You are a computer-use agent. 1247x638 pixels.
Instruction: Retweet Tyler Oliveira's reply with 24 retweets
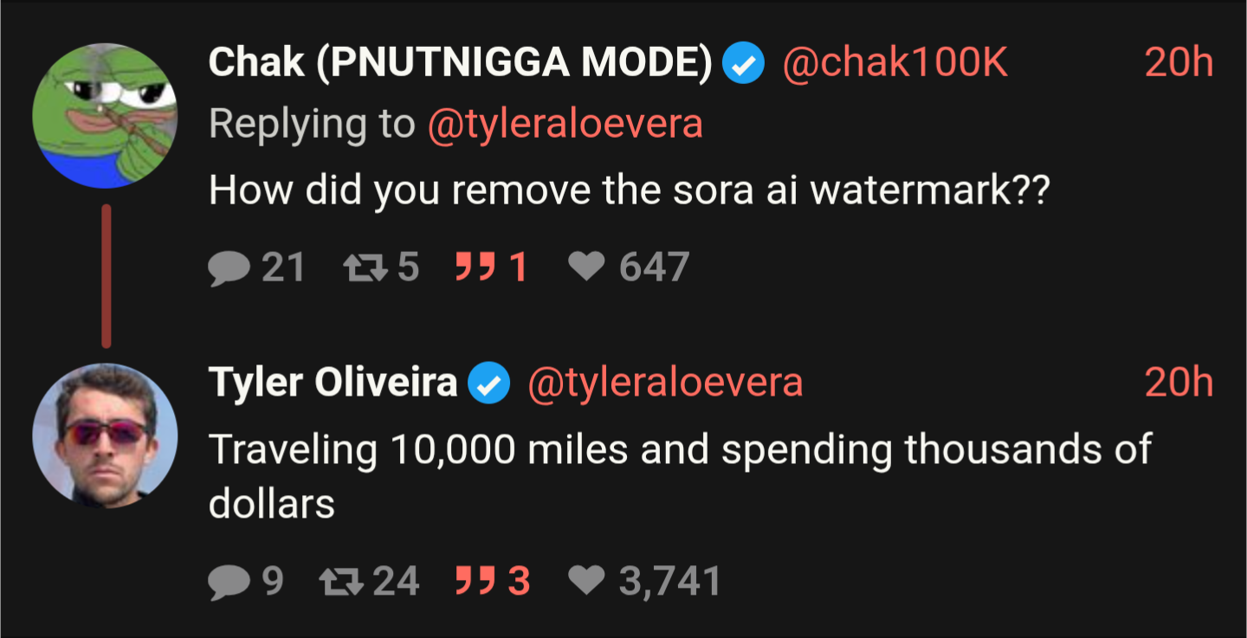(340, 582)
